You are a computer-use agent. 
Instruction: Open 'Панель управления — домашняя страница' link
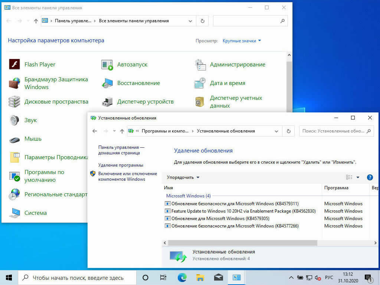(x=121, y=150)
